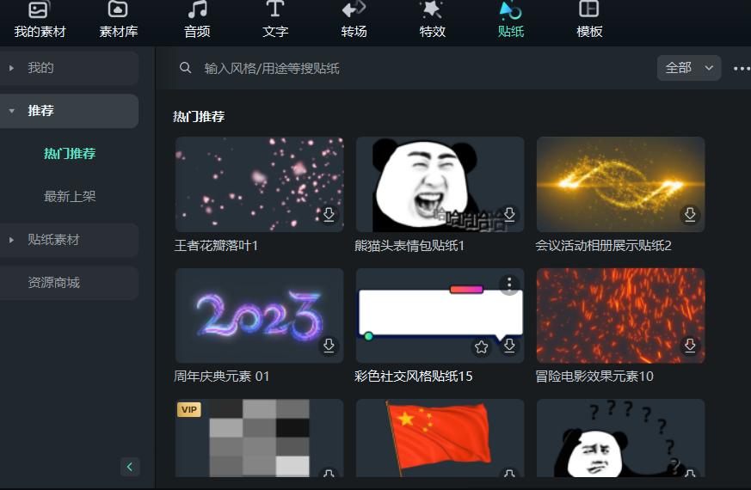Select the 王者花瓣落叶1 thumbnail

[x=259, y=184]
